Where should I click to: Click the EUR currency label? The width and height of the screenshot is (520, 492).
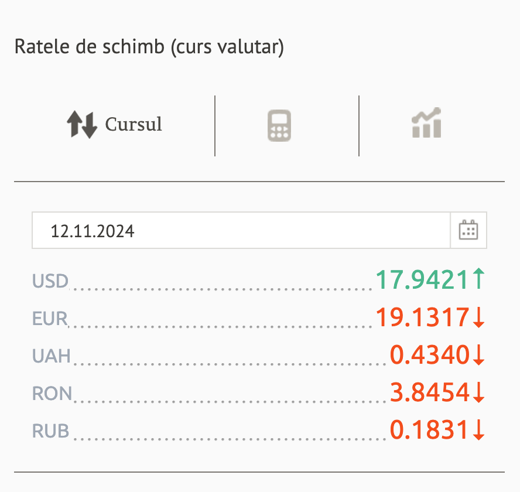pyautogui.click(x=50, y=319)
